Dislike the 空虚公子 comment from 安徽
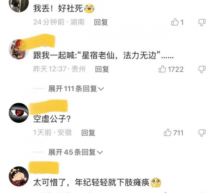The width and height of the screenshot is (215, 193). point(202,133)
